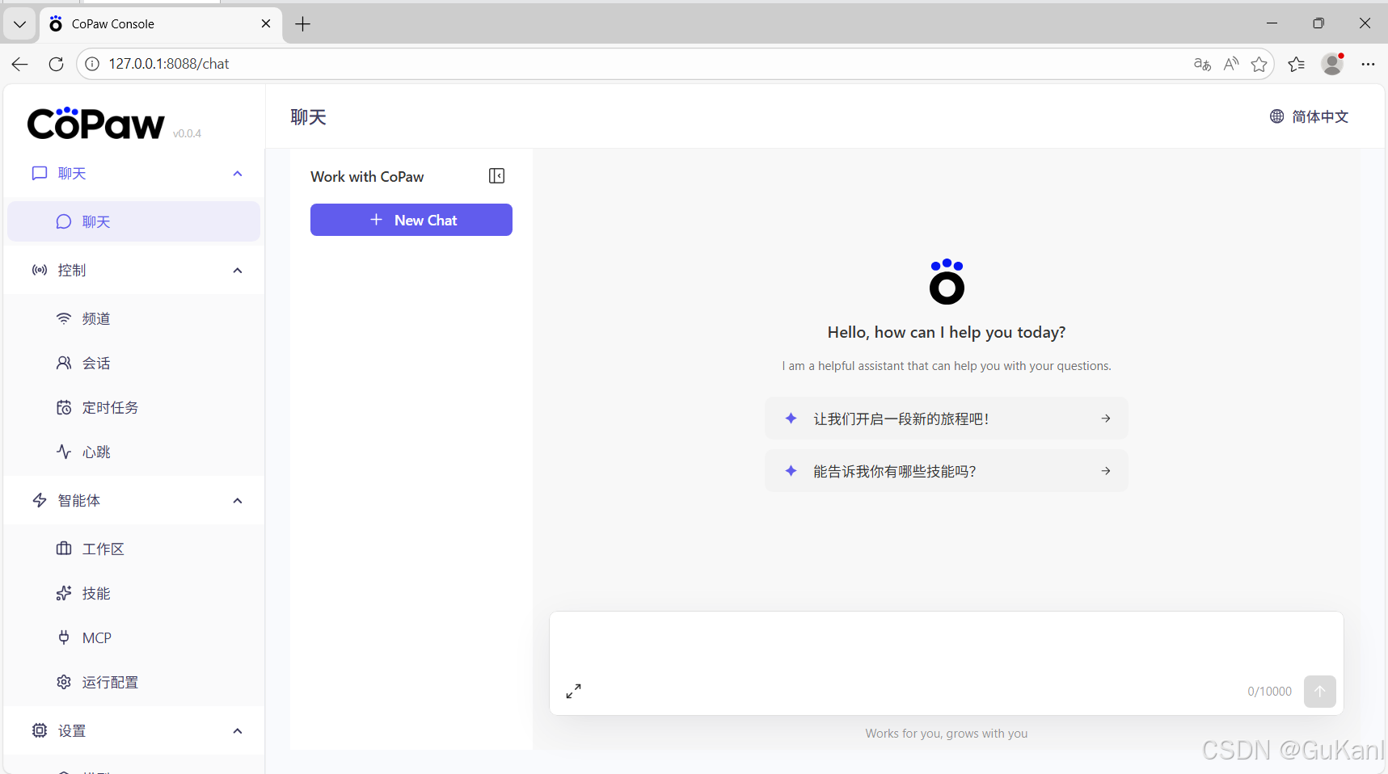This screenshot has height=774, width=1388.
Task: Expand the message input to fullscreen
Action: [x=574, y=691]
